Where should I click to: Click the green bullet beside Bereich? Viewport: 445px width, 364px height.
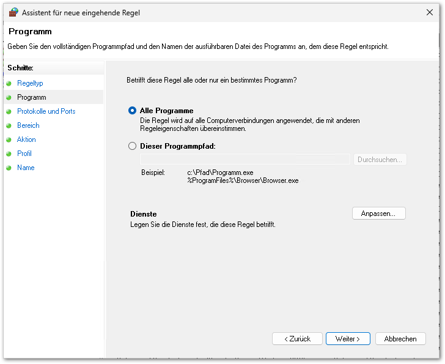click(x=9, y=125)
